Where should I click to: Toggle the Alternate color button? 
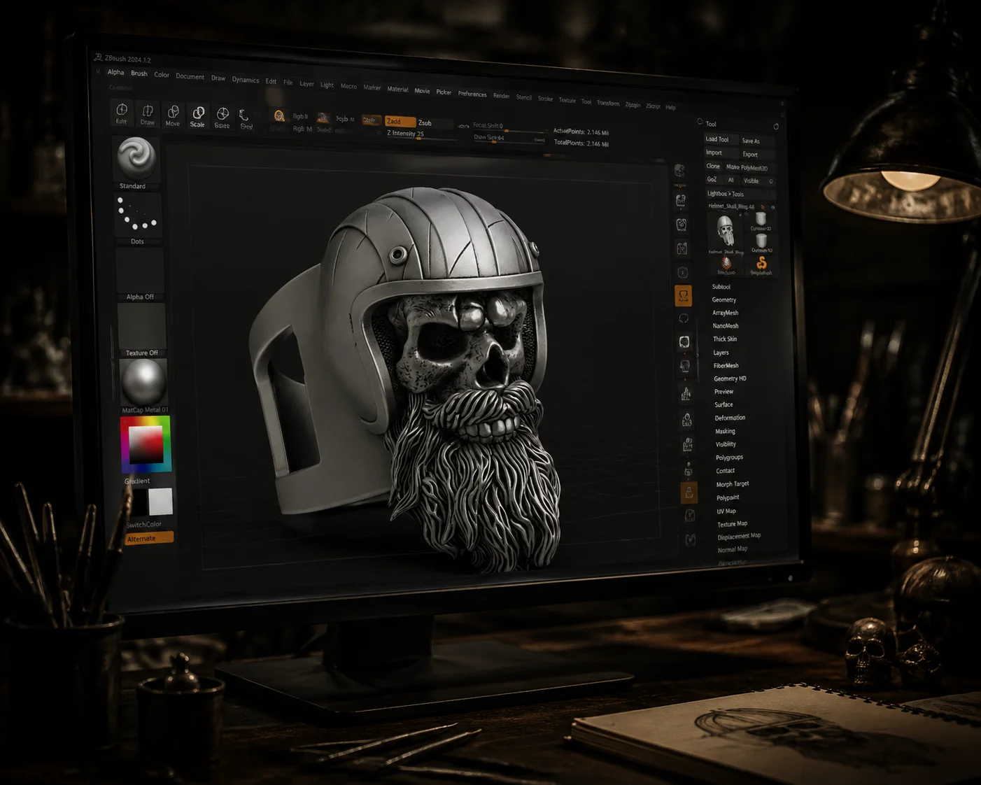point(149,539)
